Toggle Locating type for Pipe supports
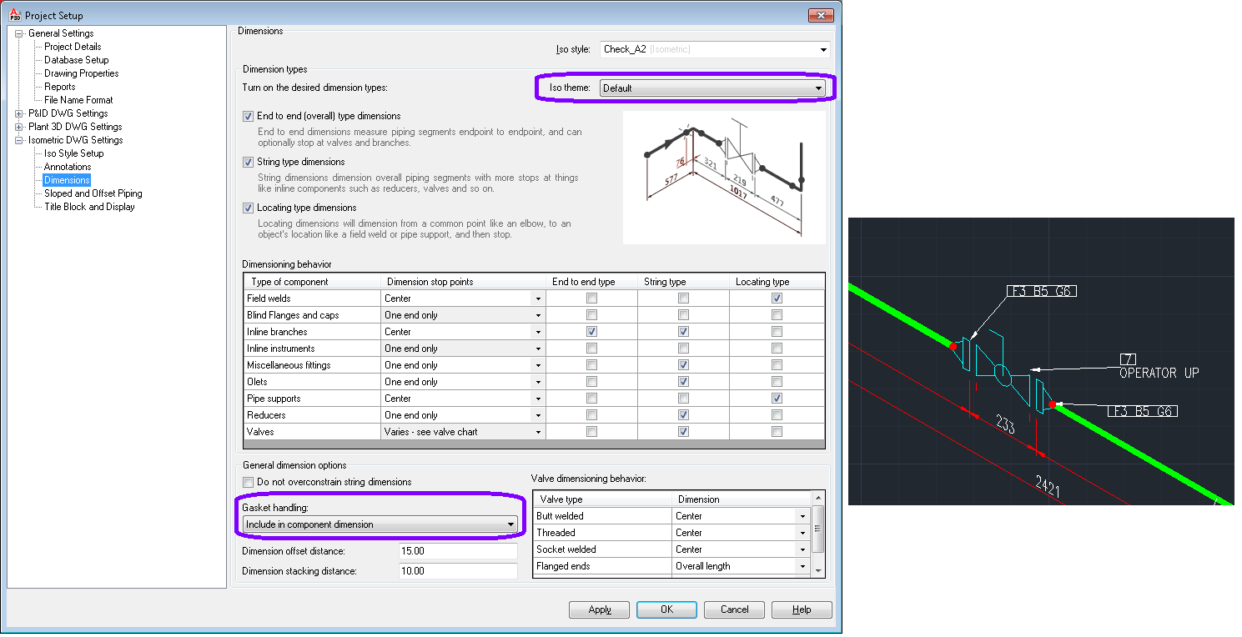 click(777, 398)
